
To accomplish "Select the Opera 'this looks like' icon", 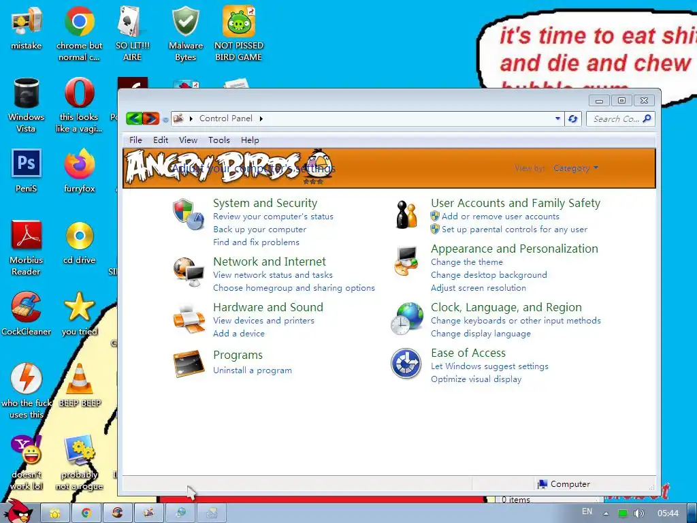I will [79, 93].
